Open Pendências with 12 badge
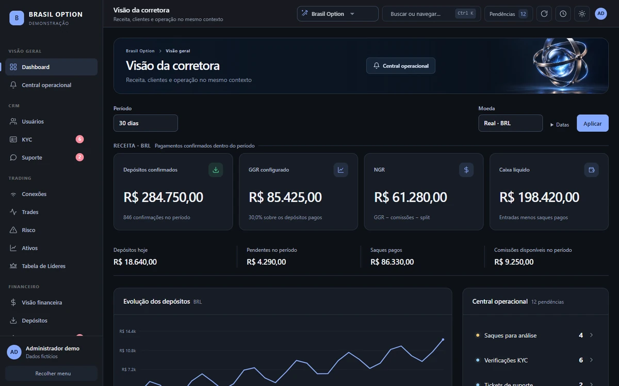Viewport: 619px width, 386px height. click(x=508, y=14)
